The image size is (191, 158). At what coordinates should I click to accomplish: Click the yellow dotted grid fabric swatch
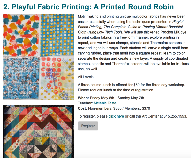[57, 35]
